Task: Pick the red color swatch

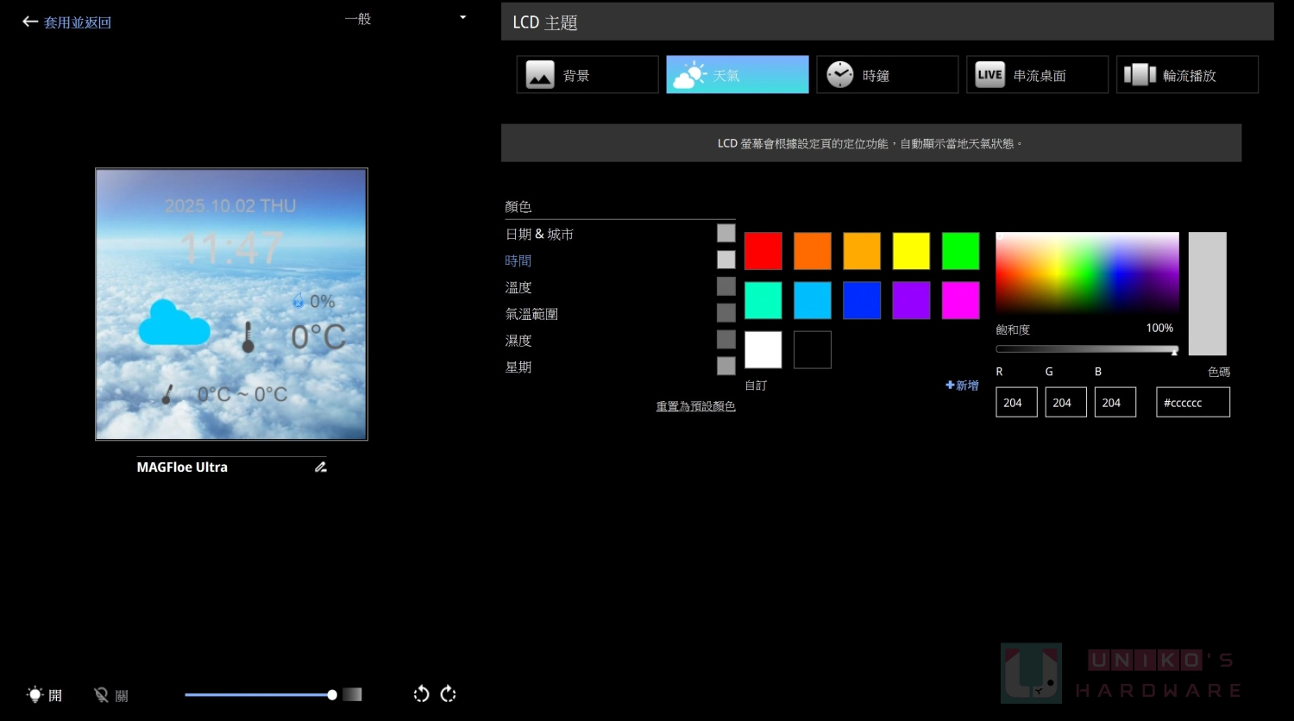Action: [763, 251]
